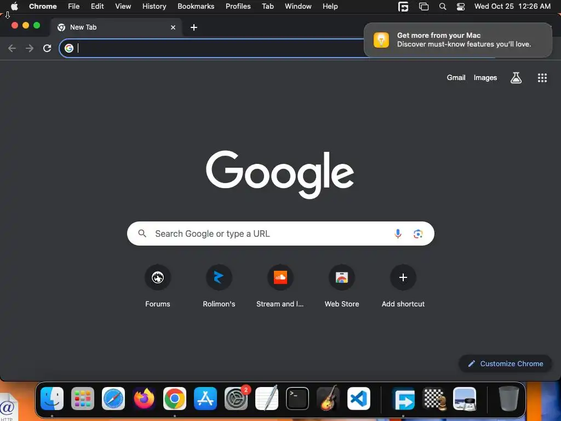The width and height of the screenshot is (561, 421).
Task: Open the Forums shortcut
Action: point(158,286)
